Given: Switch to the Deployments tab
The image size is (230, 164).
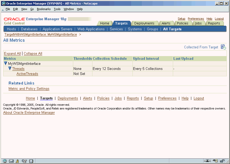Looking at the screenshot, I should click(x=144, y=23).
